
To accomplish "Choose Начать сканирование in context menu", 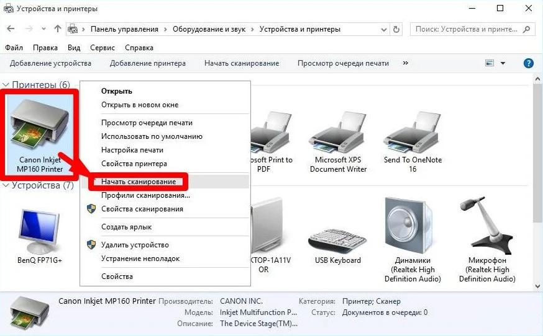I will click(x=138, y=182).
